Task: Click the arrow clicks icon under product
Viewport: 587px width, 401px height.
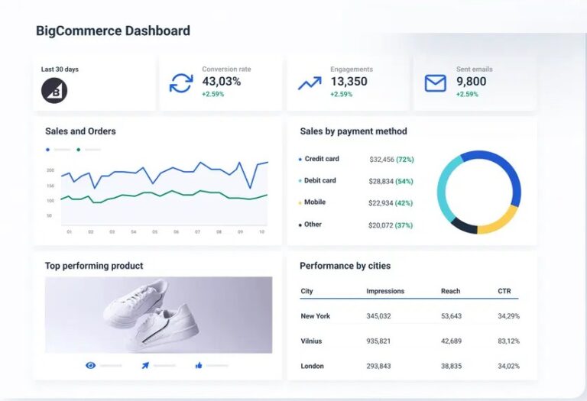Action: [144, 365]
